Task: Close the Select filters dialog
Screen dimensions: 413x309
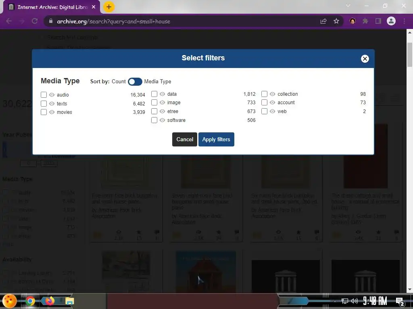Action: pyautogui.click(x=365, y=59)
